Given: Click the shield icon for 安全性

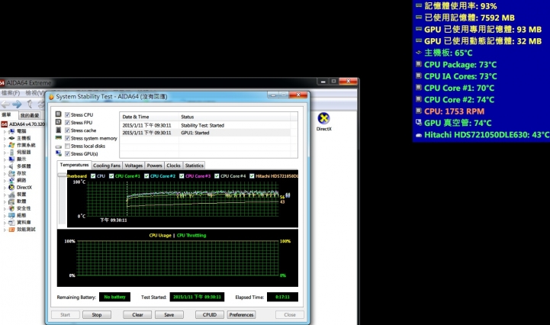Looking at the screenshot, I should pyautogui.click(x=11, y=208).
